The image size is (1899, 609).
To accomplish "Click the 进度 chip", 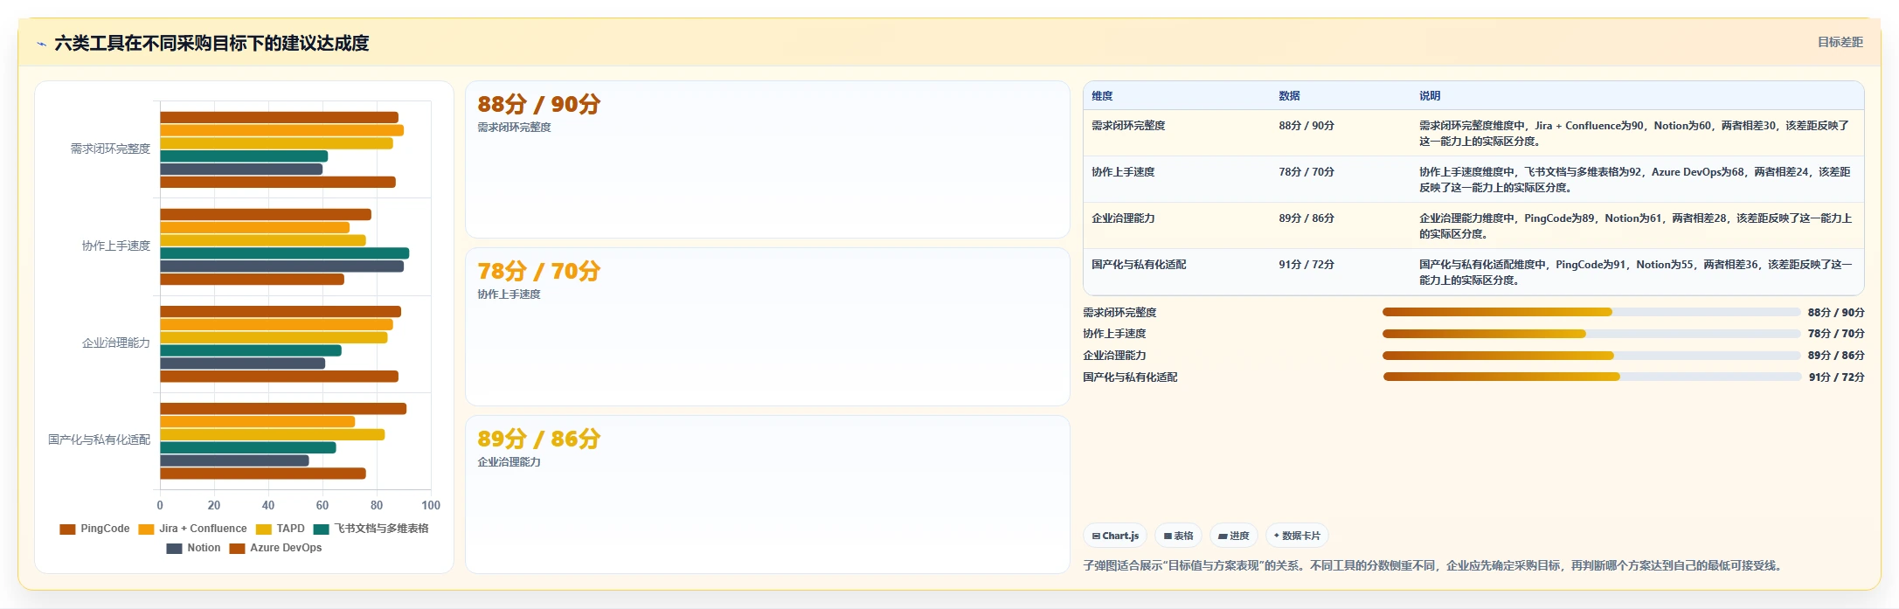I will pyautogui.click(x=1233, y=536).
